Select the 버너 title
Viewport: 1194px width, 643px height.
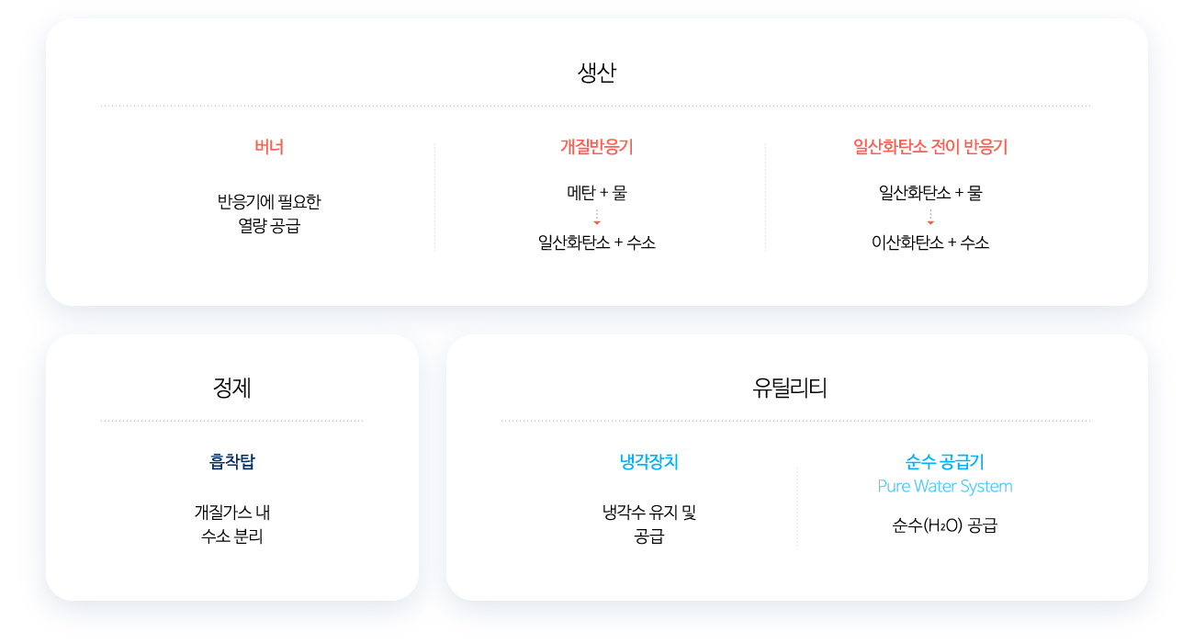269,147
